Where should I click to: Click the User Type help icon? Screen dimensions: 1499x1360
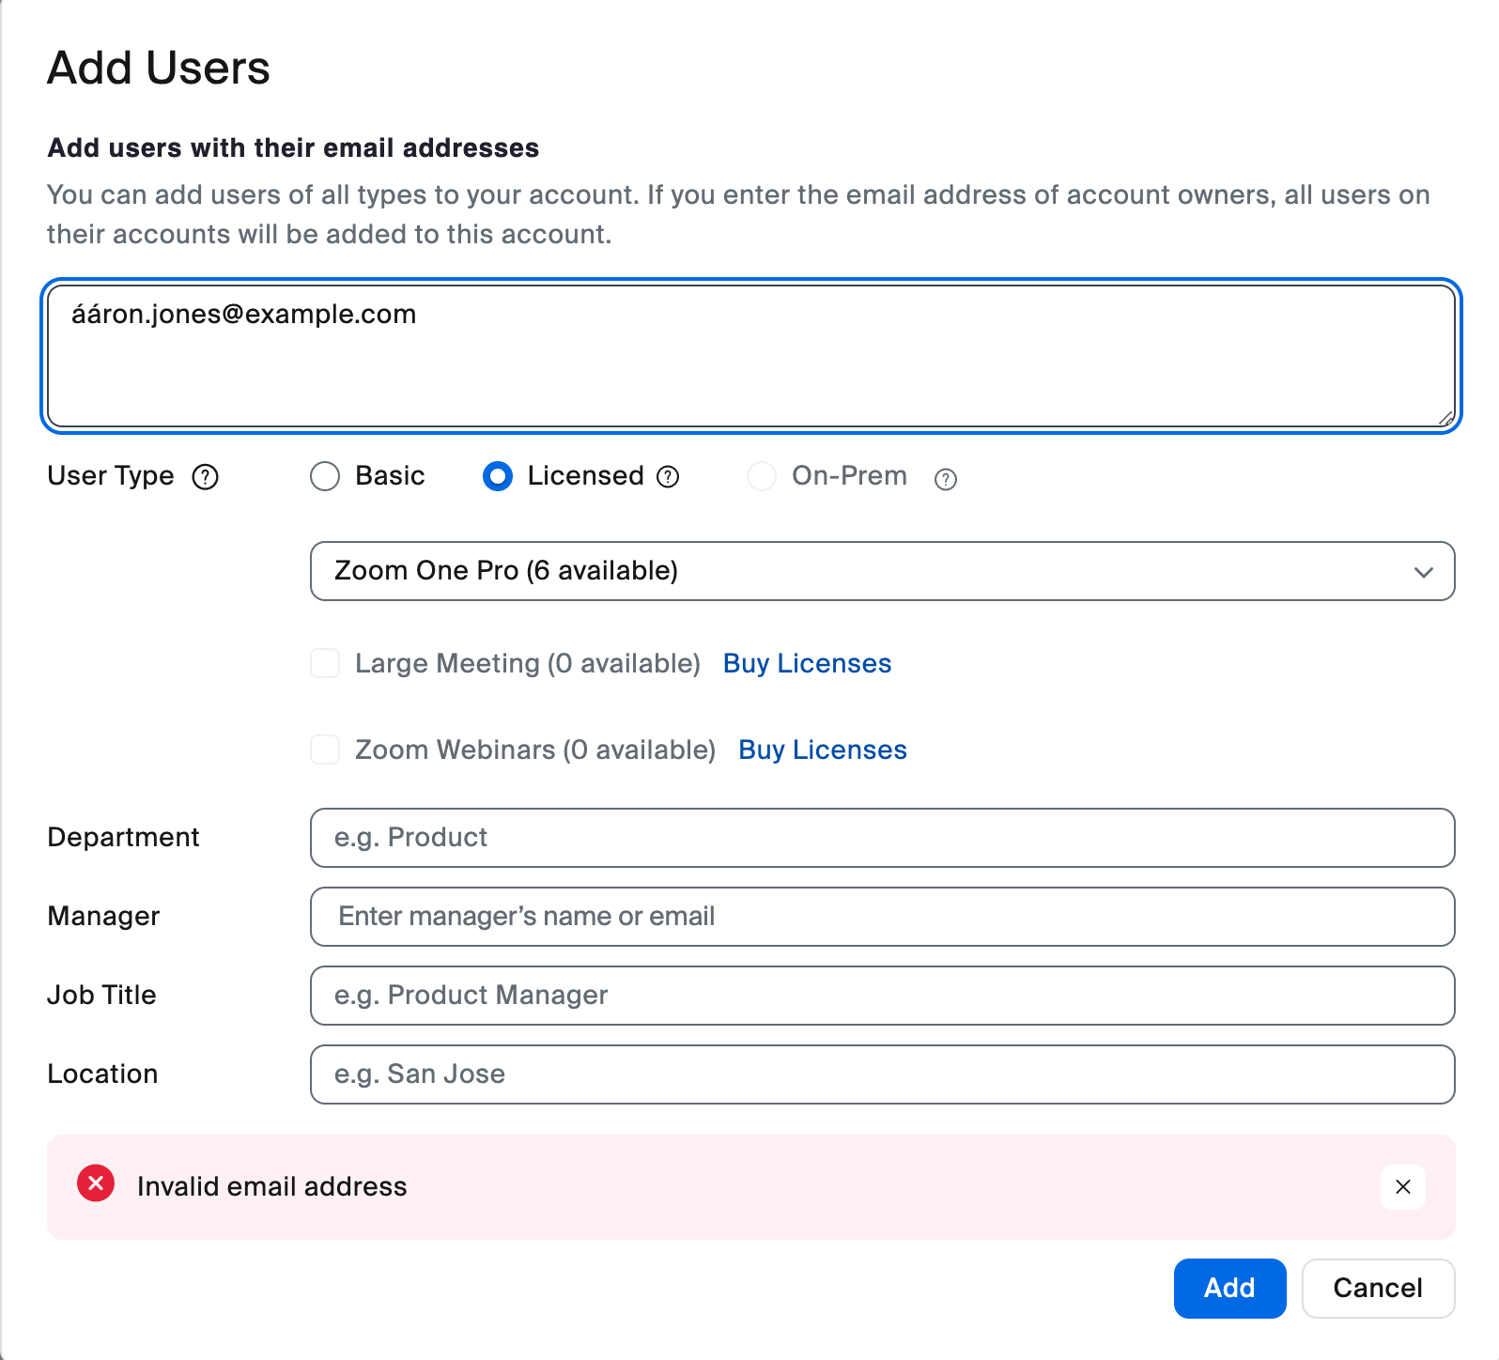(205, 477)
